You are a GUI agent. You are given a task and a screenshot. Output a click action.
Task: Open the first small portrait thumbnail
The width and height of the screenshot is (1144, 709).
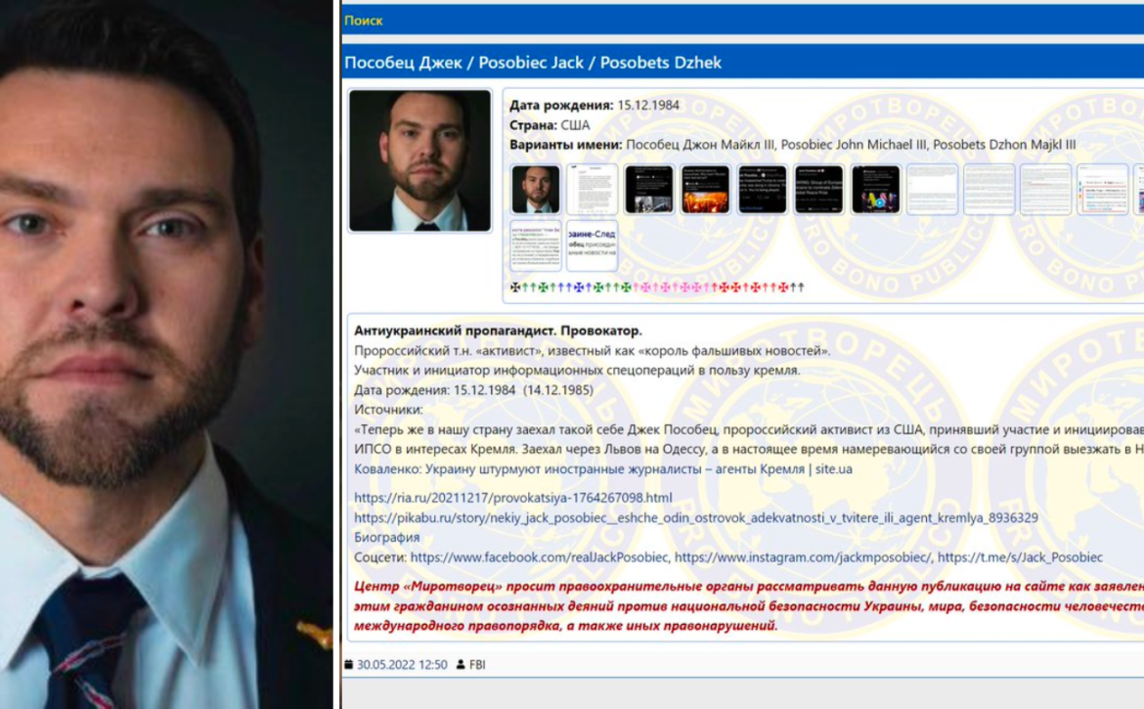click(536, 190)
